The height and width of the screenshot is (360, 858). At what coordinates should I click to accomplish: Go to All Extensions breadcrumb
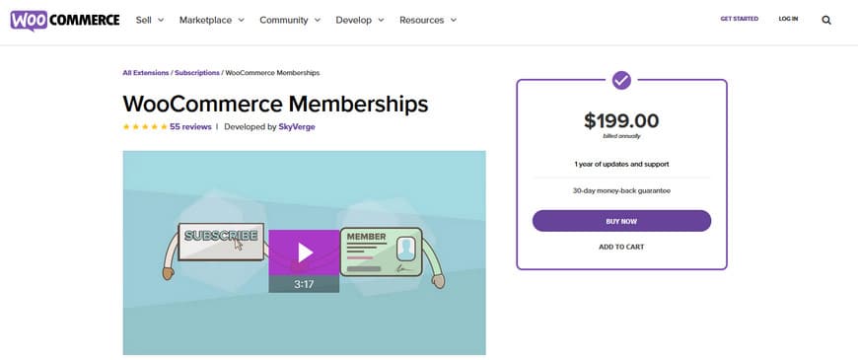146,73
